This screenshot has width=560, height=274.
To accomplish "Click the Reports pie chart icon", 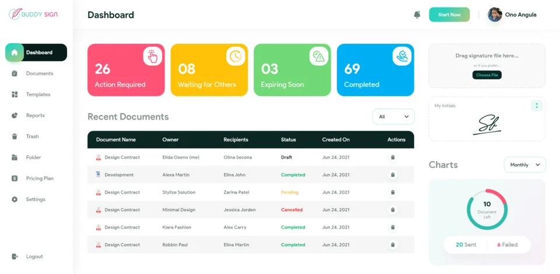I will (x=14, y=115).
